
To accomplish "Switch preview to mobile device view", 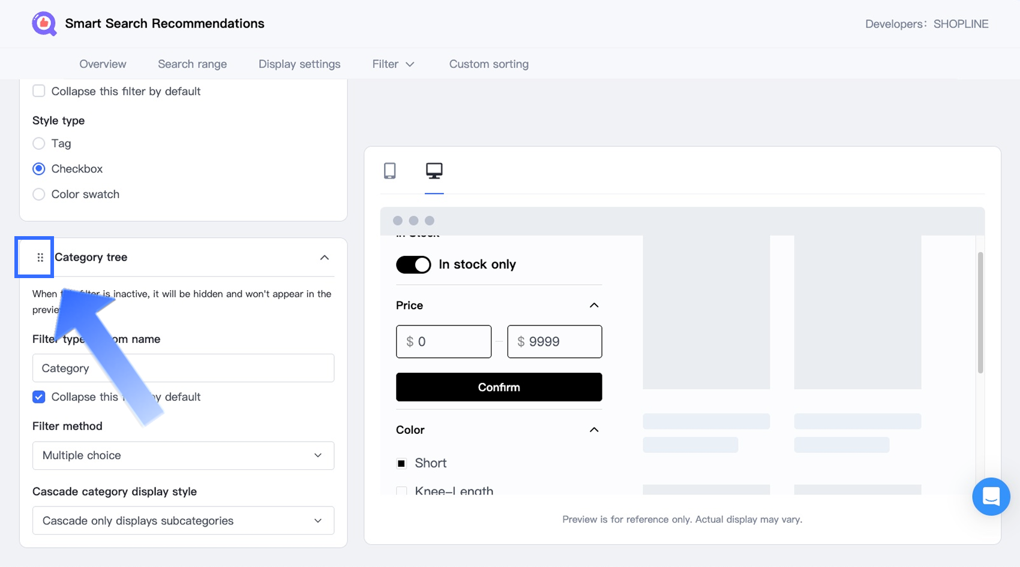I will click(390, 171).
